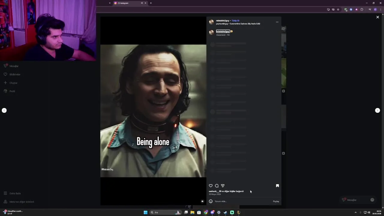384x216 pixels.
Task: Open File Explorer from the taskbar
Action: [192, 212]
